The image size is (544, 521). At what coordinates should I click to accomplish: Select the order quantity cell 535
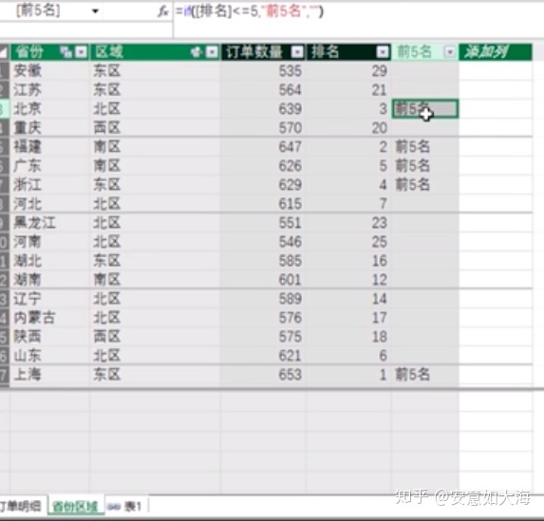(x=263, y=71)
